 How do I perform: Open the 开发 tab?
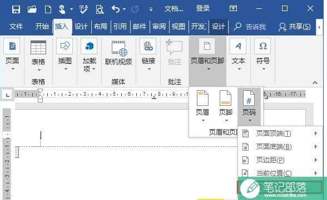coord(198,27)
